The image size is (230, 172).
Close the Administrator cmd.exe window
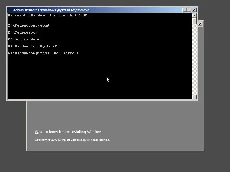[x=194, y=10]
